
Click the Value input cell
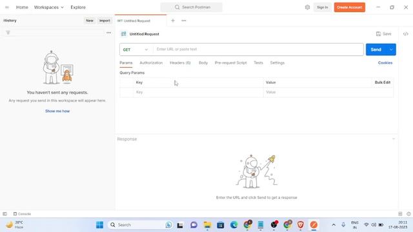(328, 92)
